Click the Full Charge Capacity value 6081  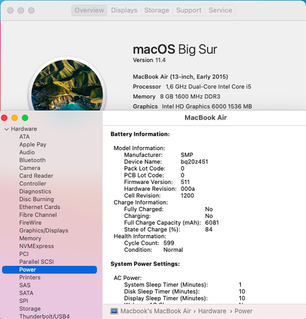click(x=212, y=223)
